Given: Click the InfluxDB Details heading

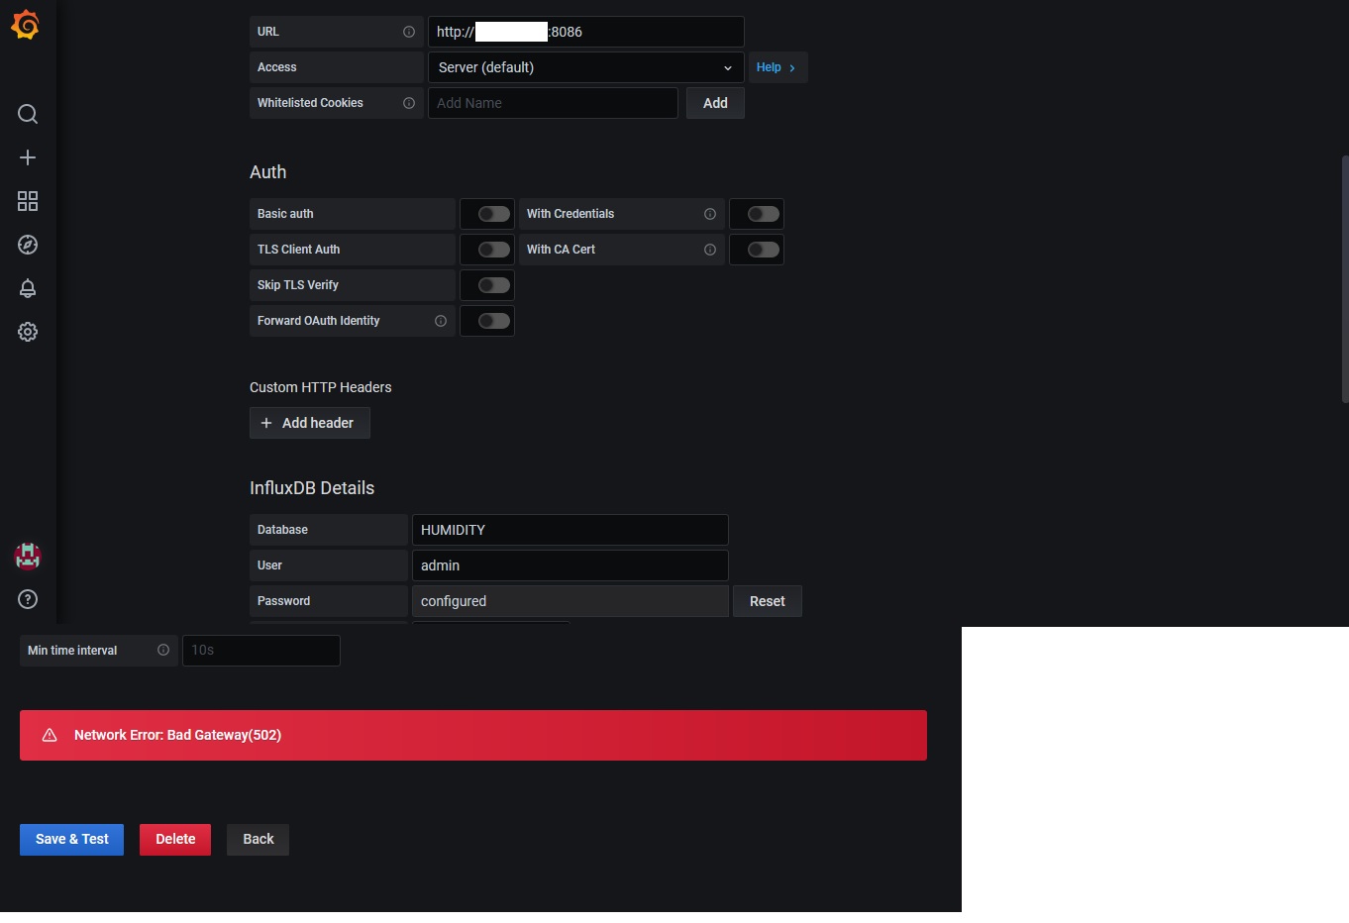Looking at the screenshot, I should [x=312, y=488].
